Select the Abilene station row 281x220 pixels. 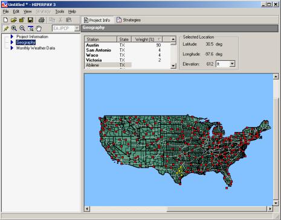[x=128, y=65]
